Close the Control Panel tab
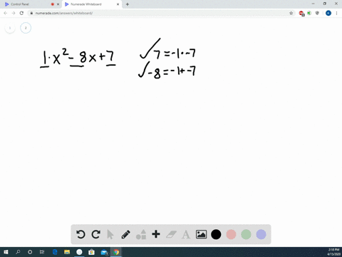The height and width of the screenshot is (257, 342). click(58, 4)
